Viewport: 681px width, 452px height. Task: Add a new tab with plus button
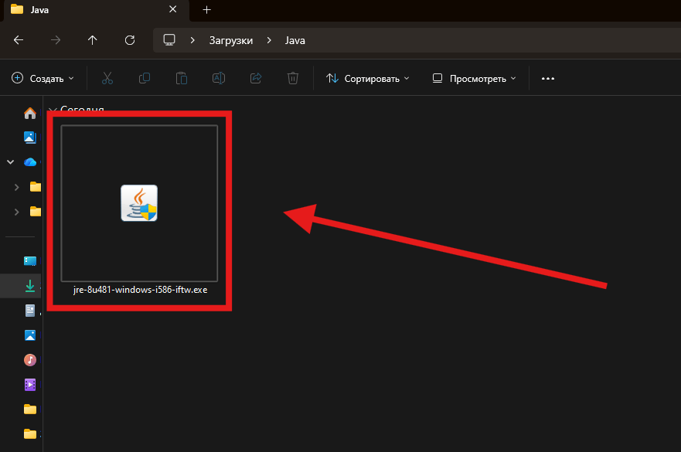click(206, 9)
